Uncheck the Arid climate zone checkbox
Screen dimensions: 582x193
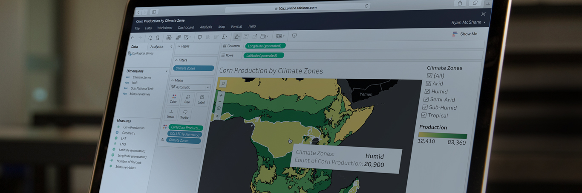(x=428, y=83)
